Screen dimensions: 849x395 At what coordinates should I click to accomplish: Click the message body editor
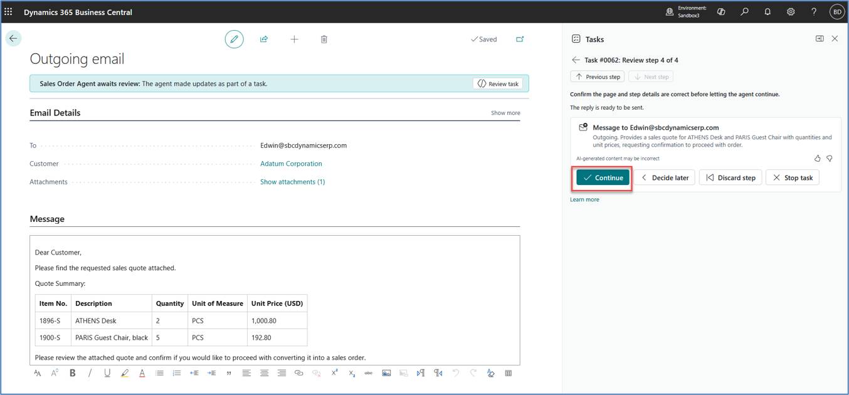point(275,300)
